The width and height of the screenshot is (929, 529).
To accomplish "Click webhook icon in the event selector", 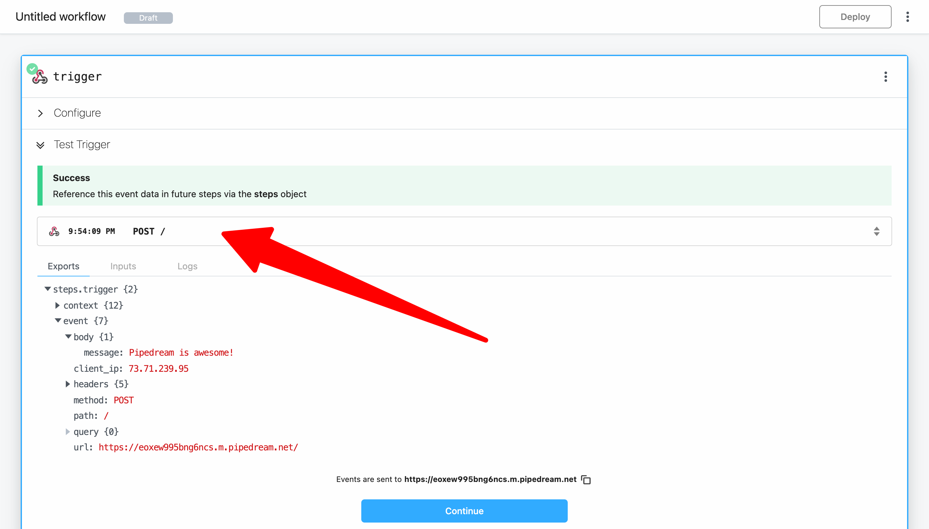I will [x=54, y=231].
